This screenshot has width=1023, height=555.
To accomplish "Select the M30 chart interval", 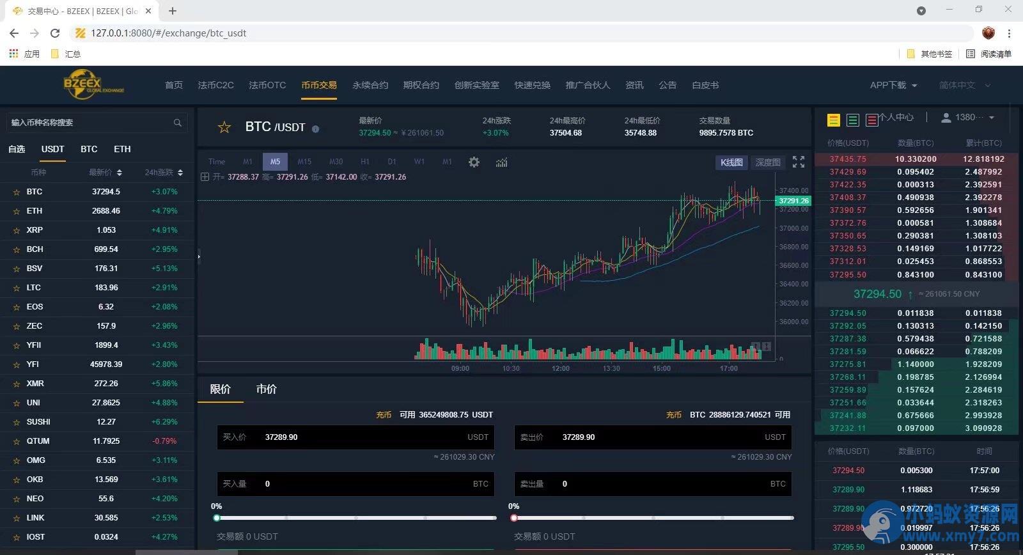I will [336, 162].
